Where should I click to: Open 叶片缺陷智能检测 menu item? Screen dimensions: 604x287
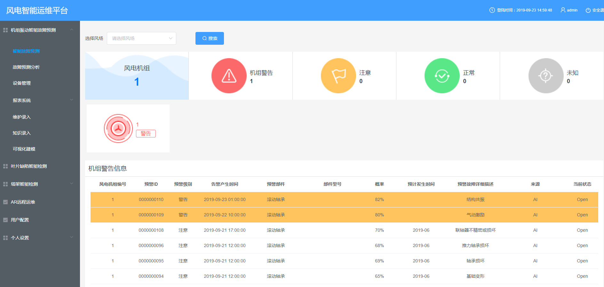[29, 166]
